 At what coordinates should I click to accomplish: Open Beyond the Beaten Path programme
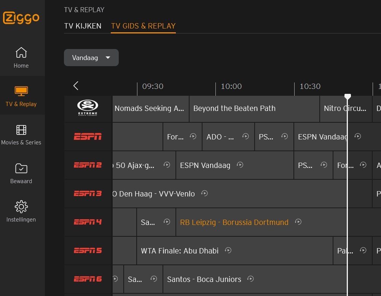(x=254, y=108)
